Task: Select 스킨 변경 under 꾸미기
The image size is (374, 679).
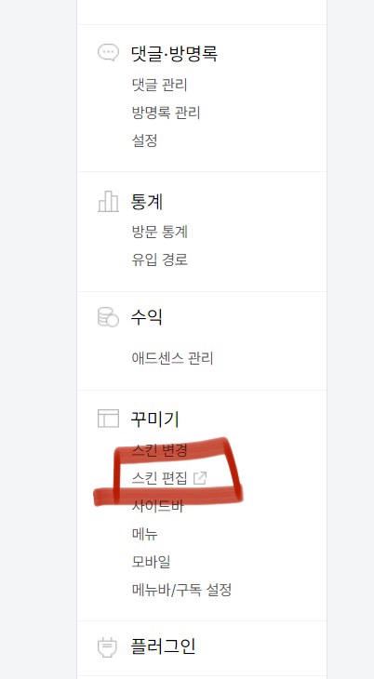Action: 159,450
